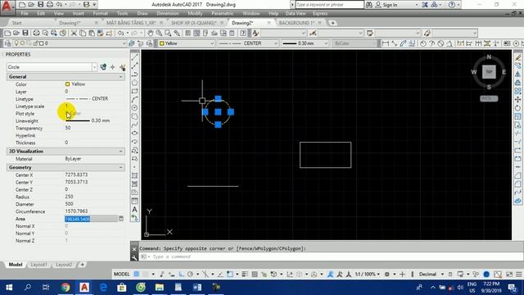The width and height of the screenshot is (524, 295).
Task: Toggle grid display in status bar
Action: pos(137,274)
